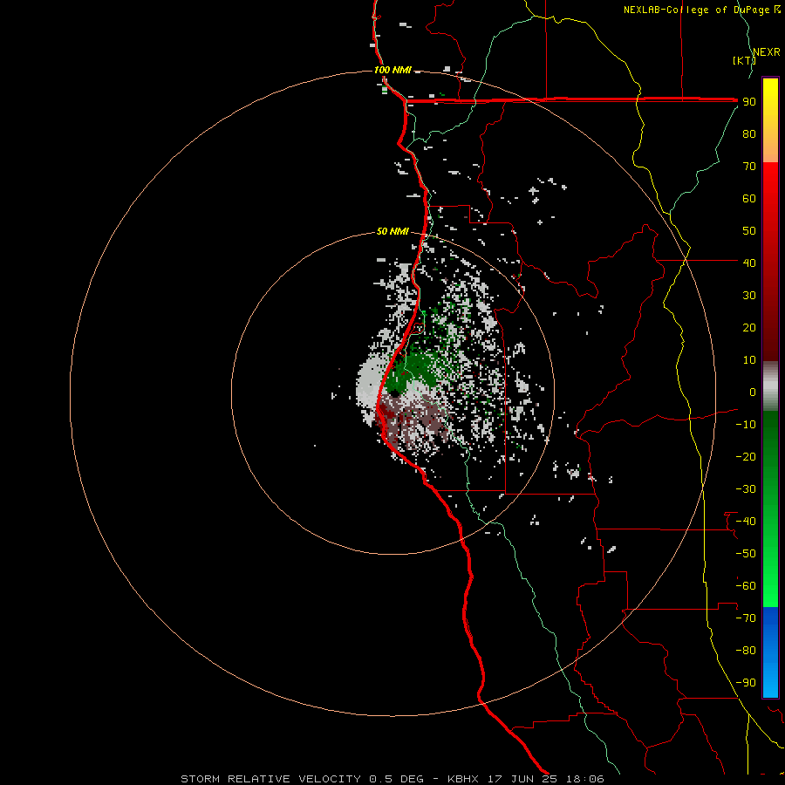Image resolution: width=785 pixels, height=785 pixels.
Task: Click the -20 knot label on the scale
Action: click(746, 456)
